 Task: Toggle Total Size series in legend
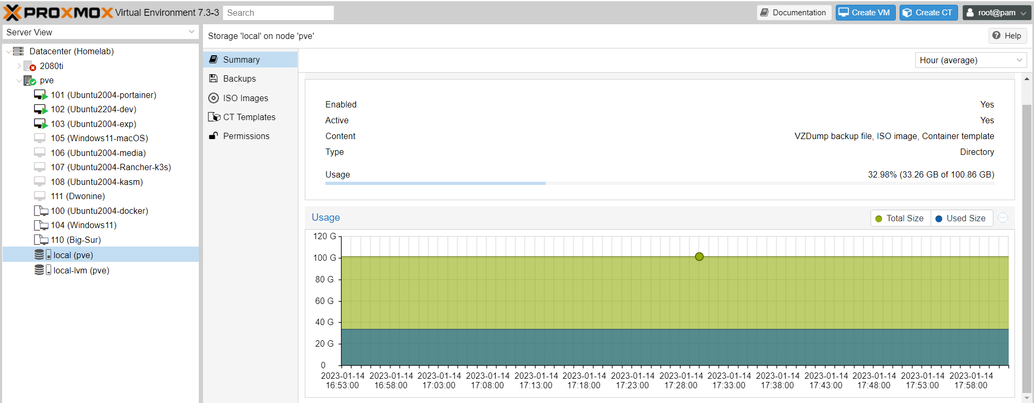pos(900,218)
